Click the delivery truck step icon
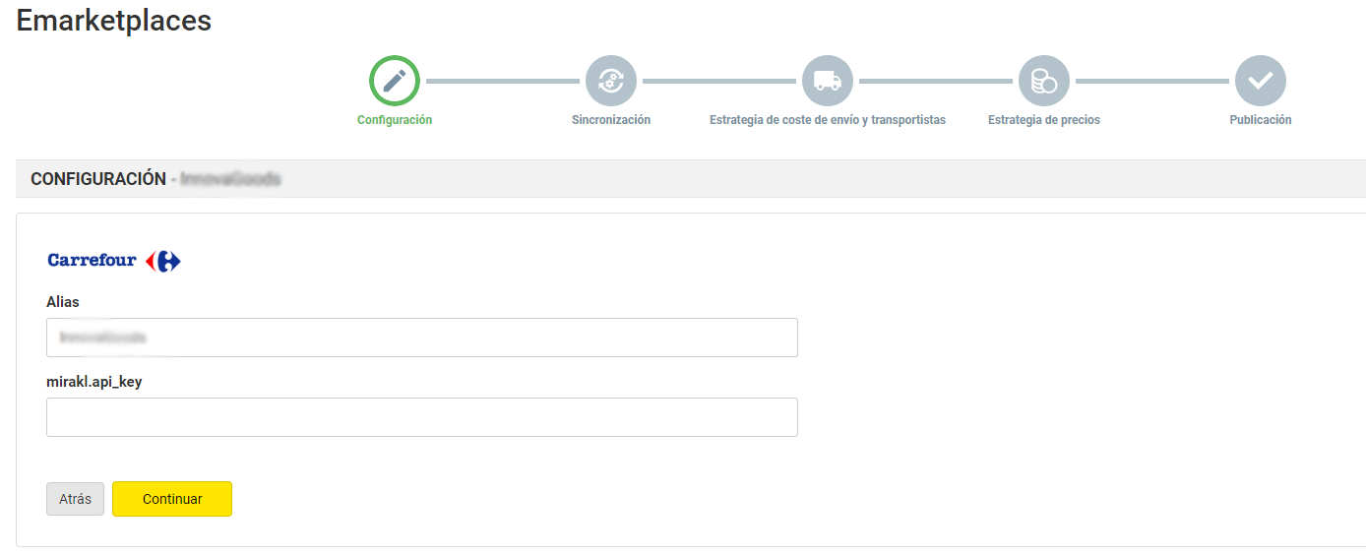The image size is (1366, 555). click(x=828, y=81)
